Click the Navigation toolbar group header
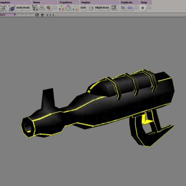This screenshot has width=186, height=186. [x=15, y=3]
